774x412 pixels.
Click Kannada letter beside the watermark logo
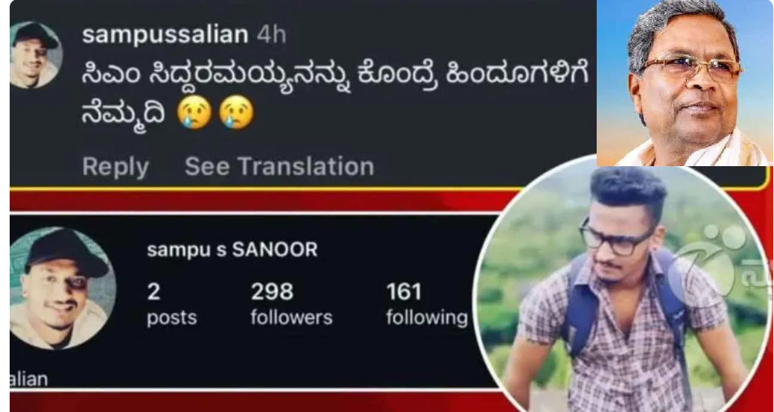tap(760, 281)
